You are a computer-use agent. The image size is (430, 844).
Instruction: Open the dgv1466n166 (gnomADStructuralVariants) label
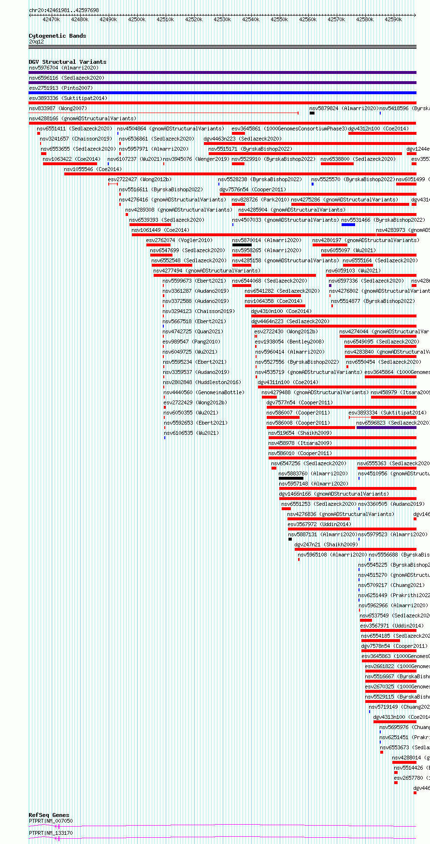[x=333, y=494]
